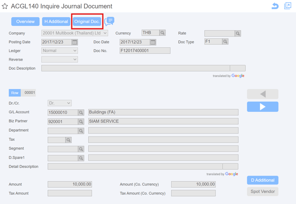Image resolution: width=296 pixels, height=204 pixels.
Task: Click the Currency search magnifier icon
Action: click(162, 33)
